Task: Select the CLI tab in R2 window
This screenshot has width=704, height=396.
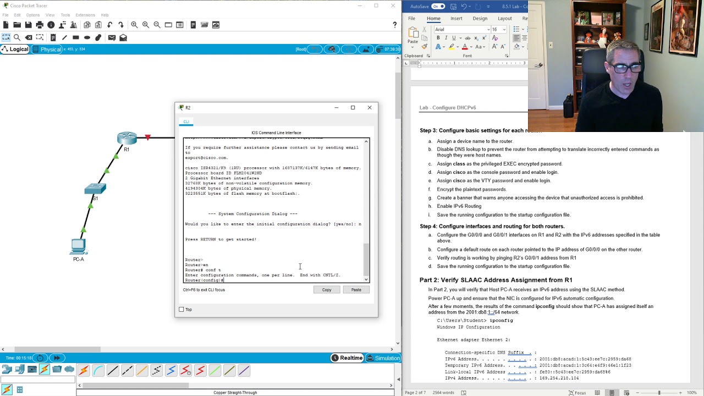Action: point(186,122)
